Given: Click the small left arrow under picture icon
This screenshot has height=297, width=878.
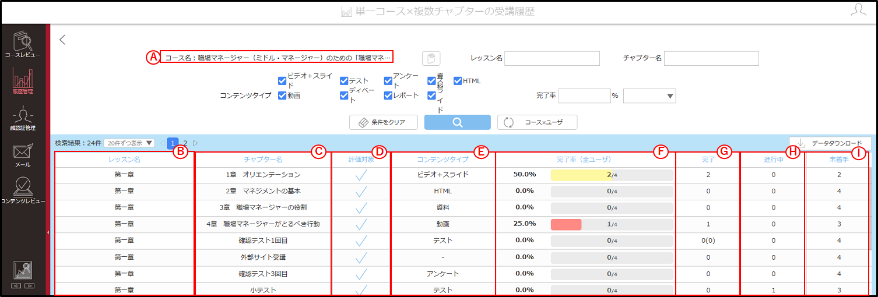Looking at the screenshot, I should coord(16,286).
